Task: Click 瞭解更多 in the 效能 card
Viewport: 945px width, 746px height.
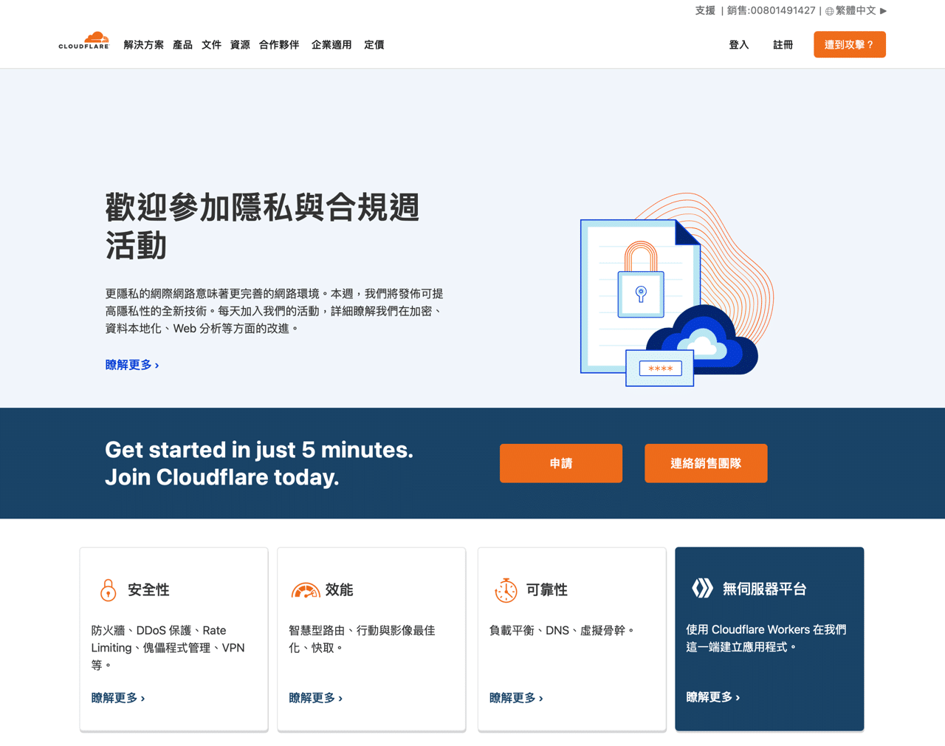Action: [x=316, y=698]
